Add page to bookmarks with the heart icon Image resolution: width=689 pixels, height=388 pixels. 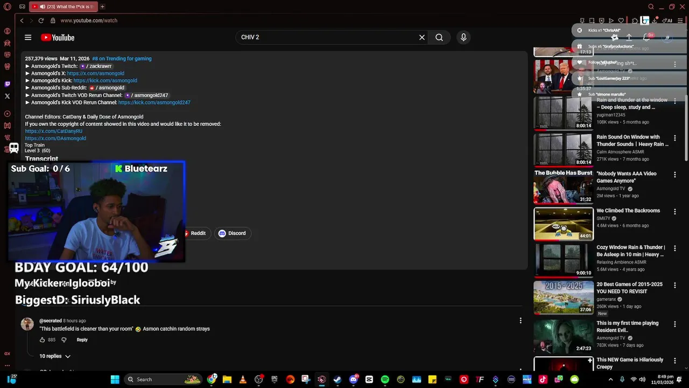pyautogui.click(x=621, y=20)
